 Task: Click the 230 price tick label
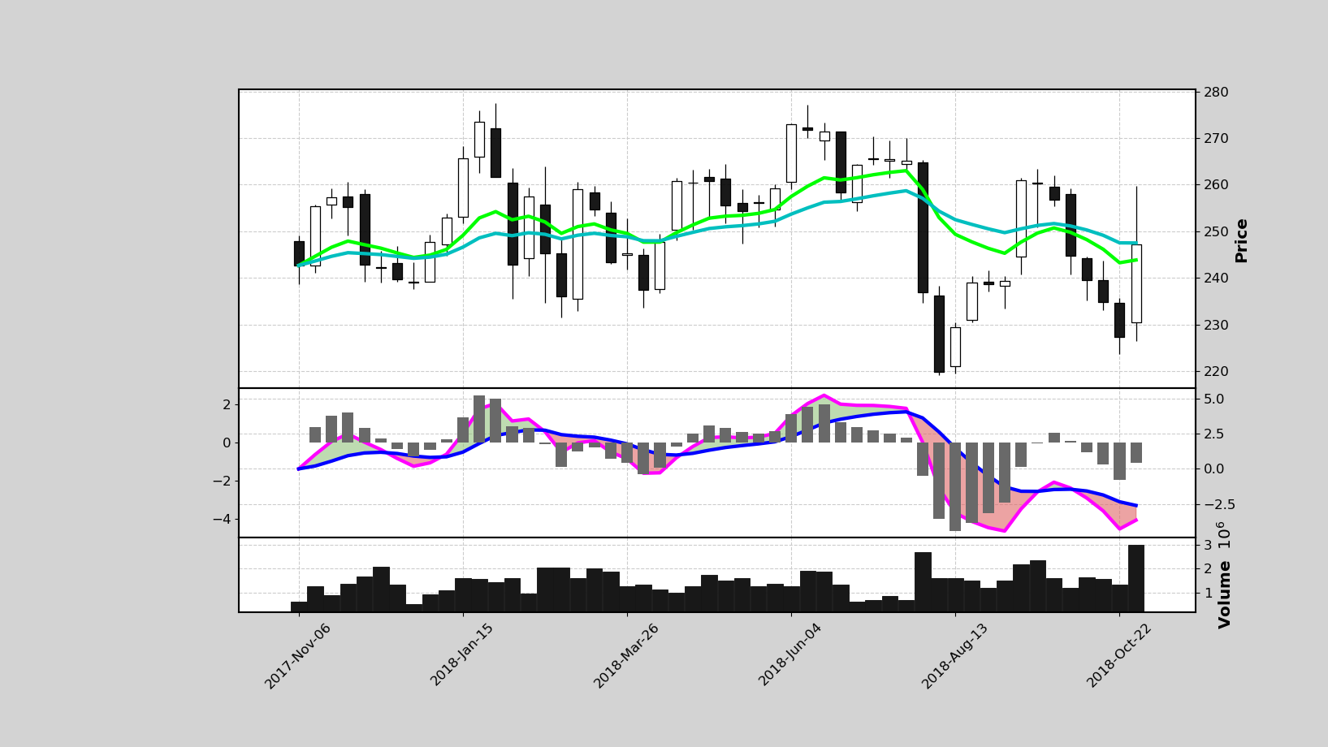(1217, 325)
